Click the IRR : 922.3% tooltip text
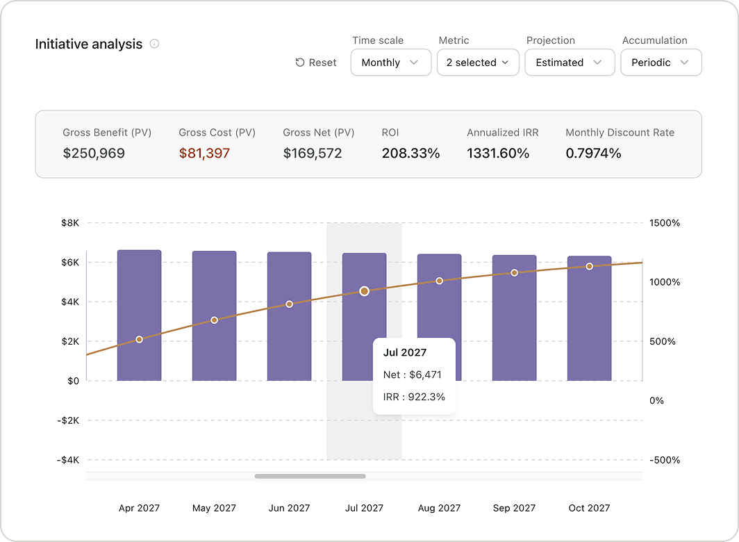Screen dimensions: 739x542 point(414,397)
